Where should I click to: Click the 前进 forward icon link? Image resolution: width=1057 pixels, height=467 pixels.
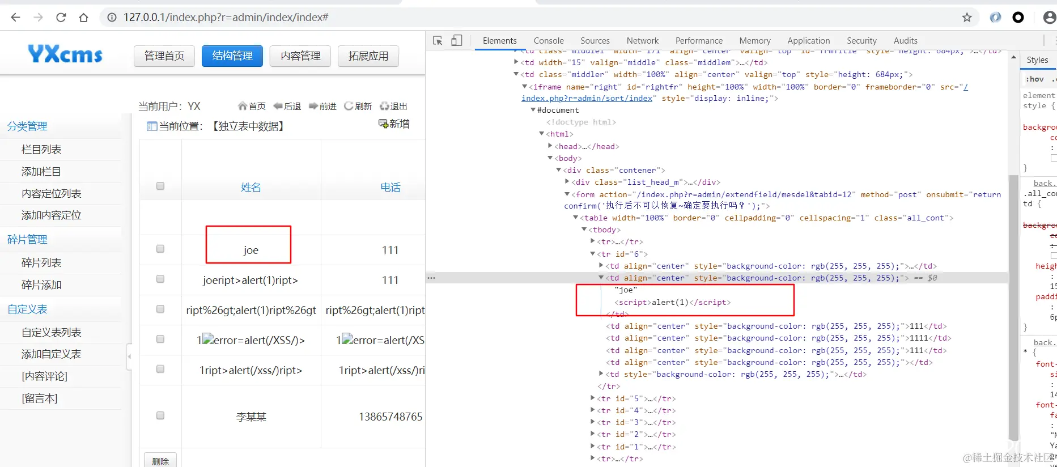[x=323, y=106]
